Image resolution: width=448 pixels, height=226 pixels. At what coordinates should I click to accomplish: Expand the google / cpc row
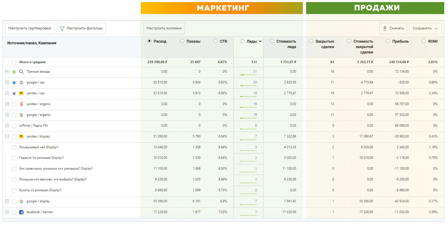point(7,83)
